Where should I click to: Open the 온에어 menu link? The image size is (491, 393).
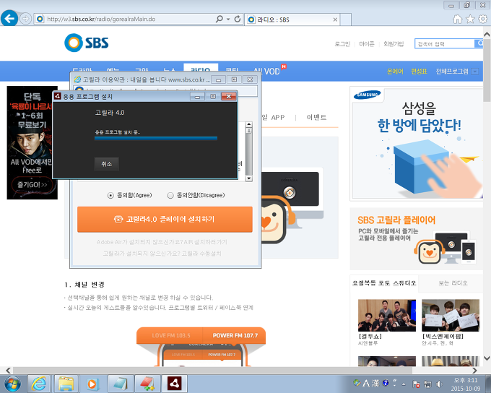pos(395,72)
